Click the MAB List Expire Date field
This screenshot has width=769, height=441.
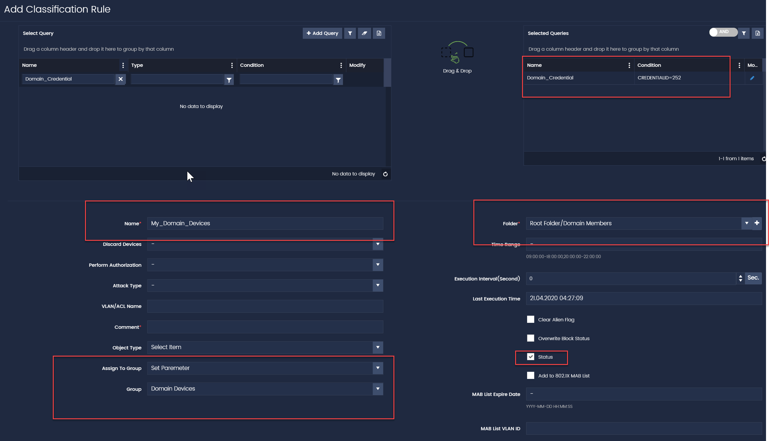644,394
